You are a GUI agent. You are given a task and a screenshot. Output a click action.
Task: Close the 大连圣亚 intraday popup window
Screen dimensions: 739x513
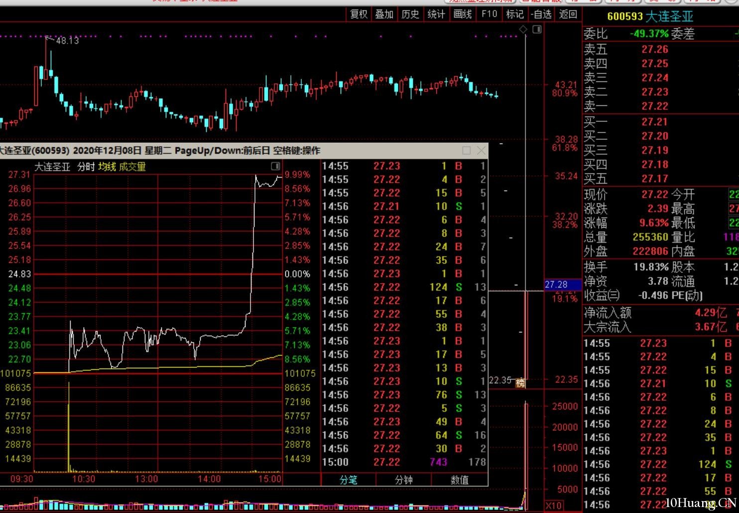481,151
